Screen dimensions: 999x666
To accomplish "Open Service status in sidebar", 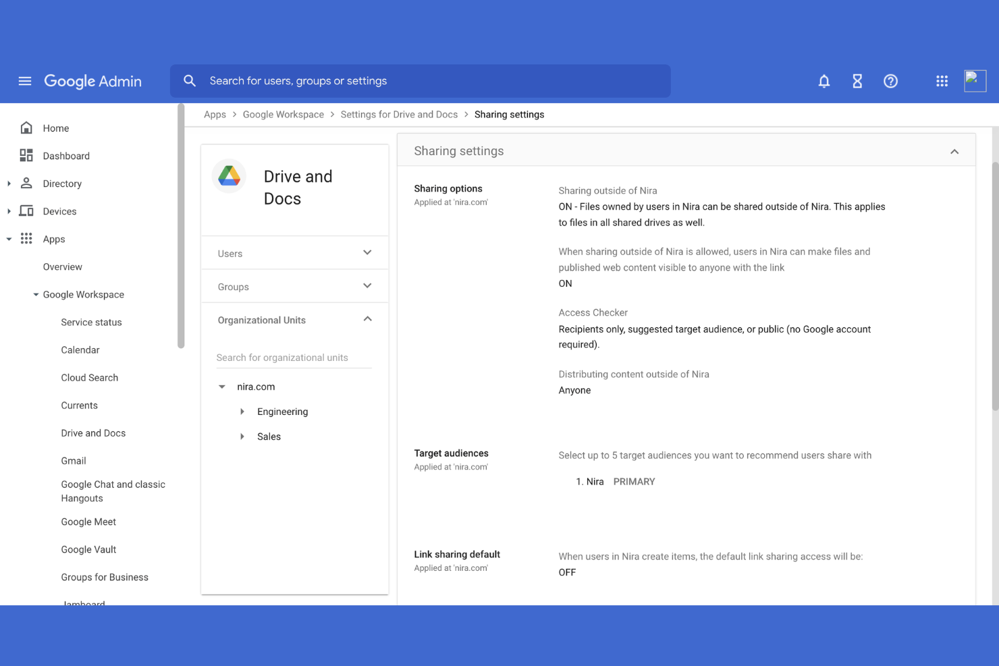I will pyautogui.click(x=91, y=322).
